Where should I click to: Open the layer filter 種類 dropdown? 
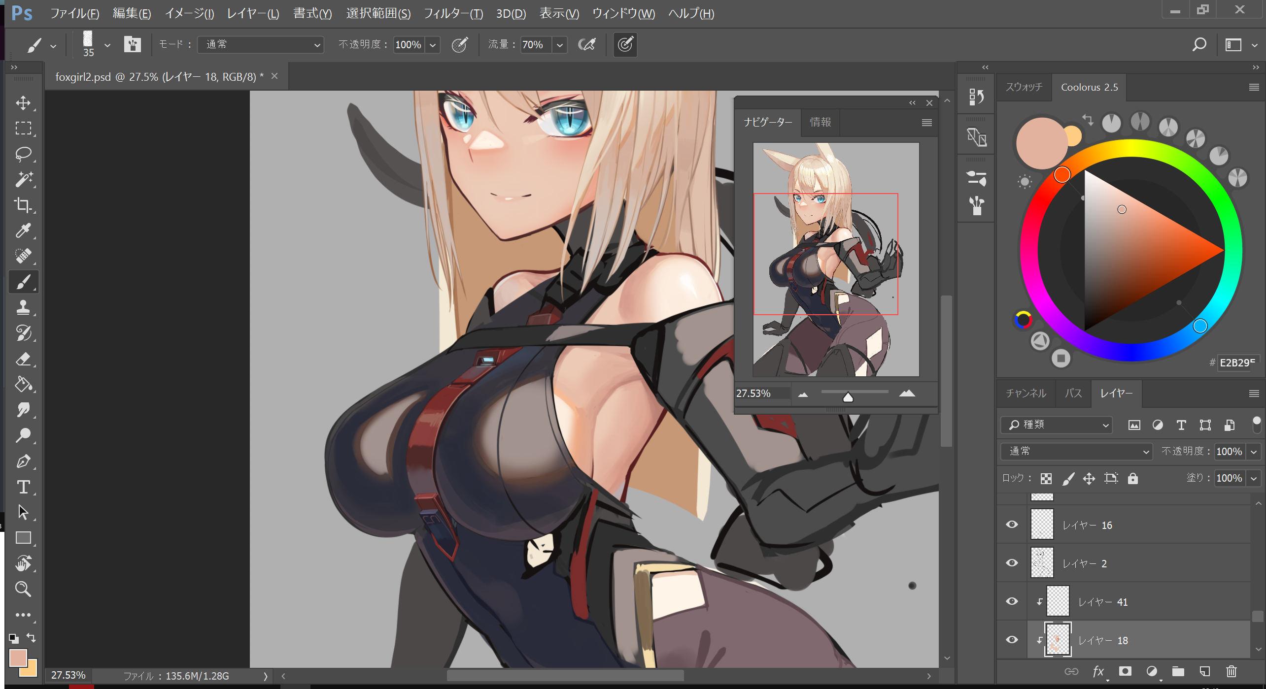pos(1057,425)
